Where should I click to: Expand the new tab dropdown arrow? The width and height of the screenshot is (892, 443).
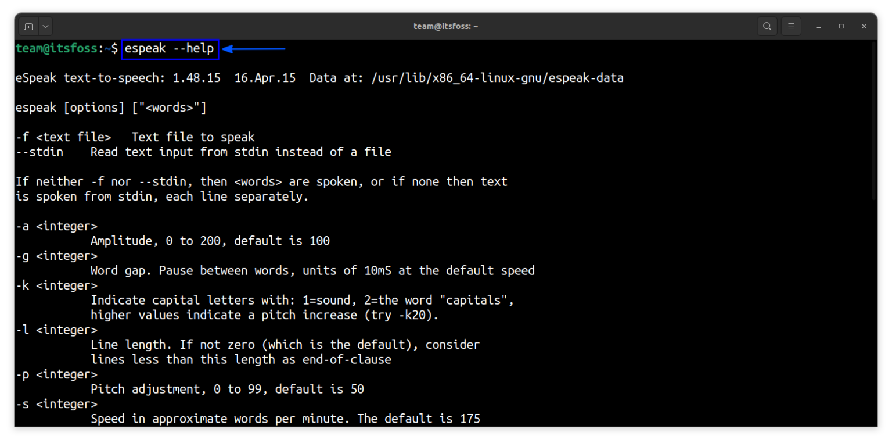point(45,26)
